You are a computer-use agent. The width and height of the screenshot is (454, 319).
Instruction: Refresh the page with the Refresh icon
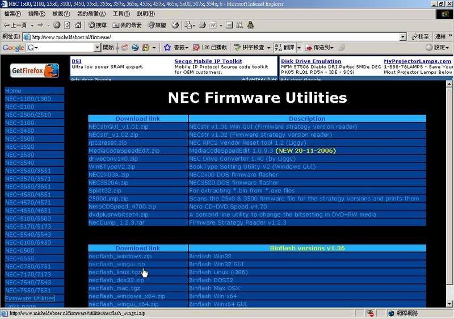(67, 25)
